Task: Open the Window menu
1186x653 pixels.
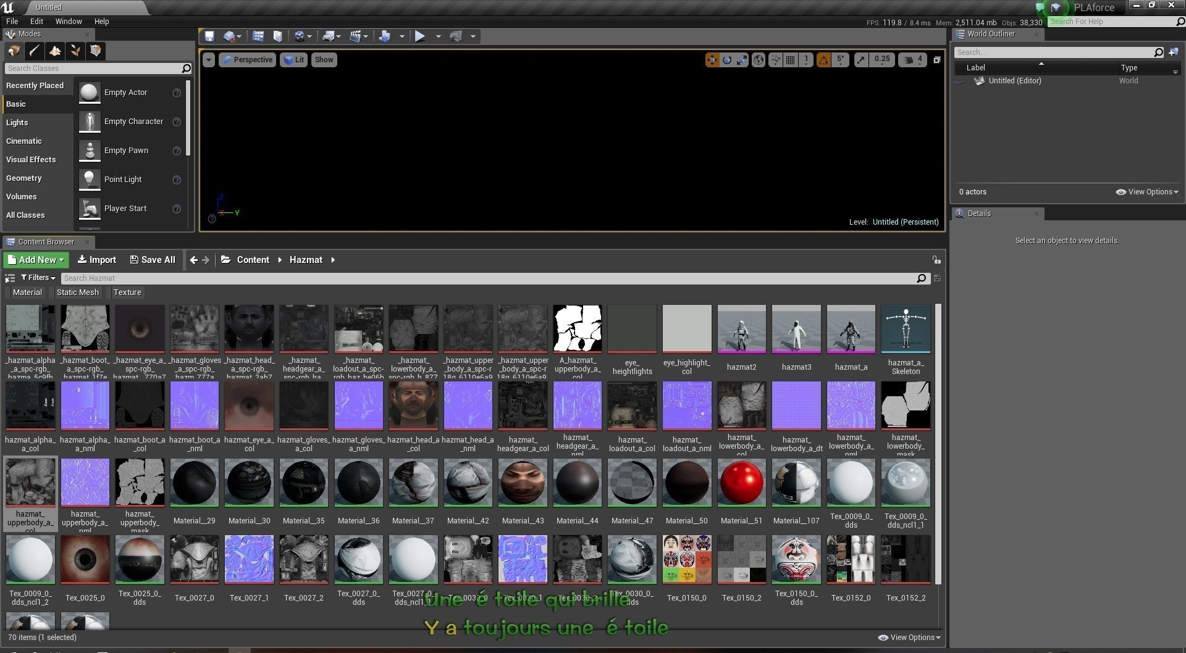Action: [69, 21]
